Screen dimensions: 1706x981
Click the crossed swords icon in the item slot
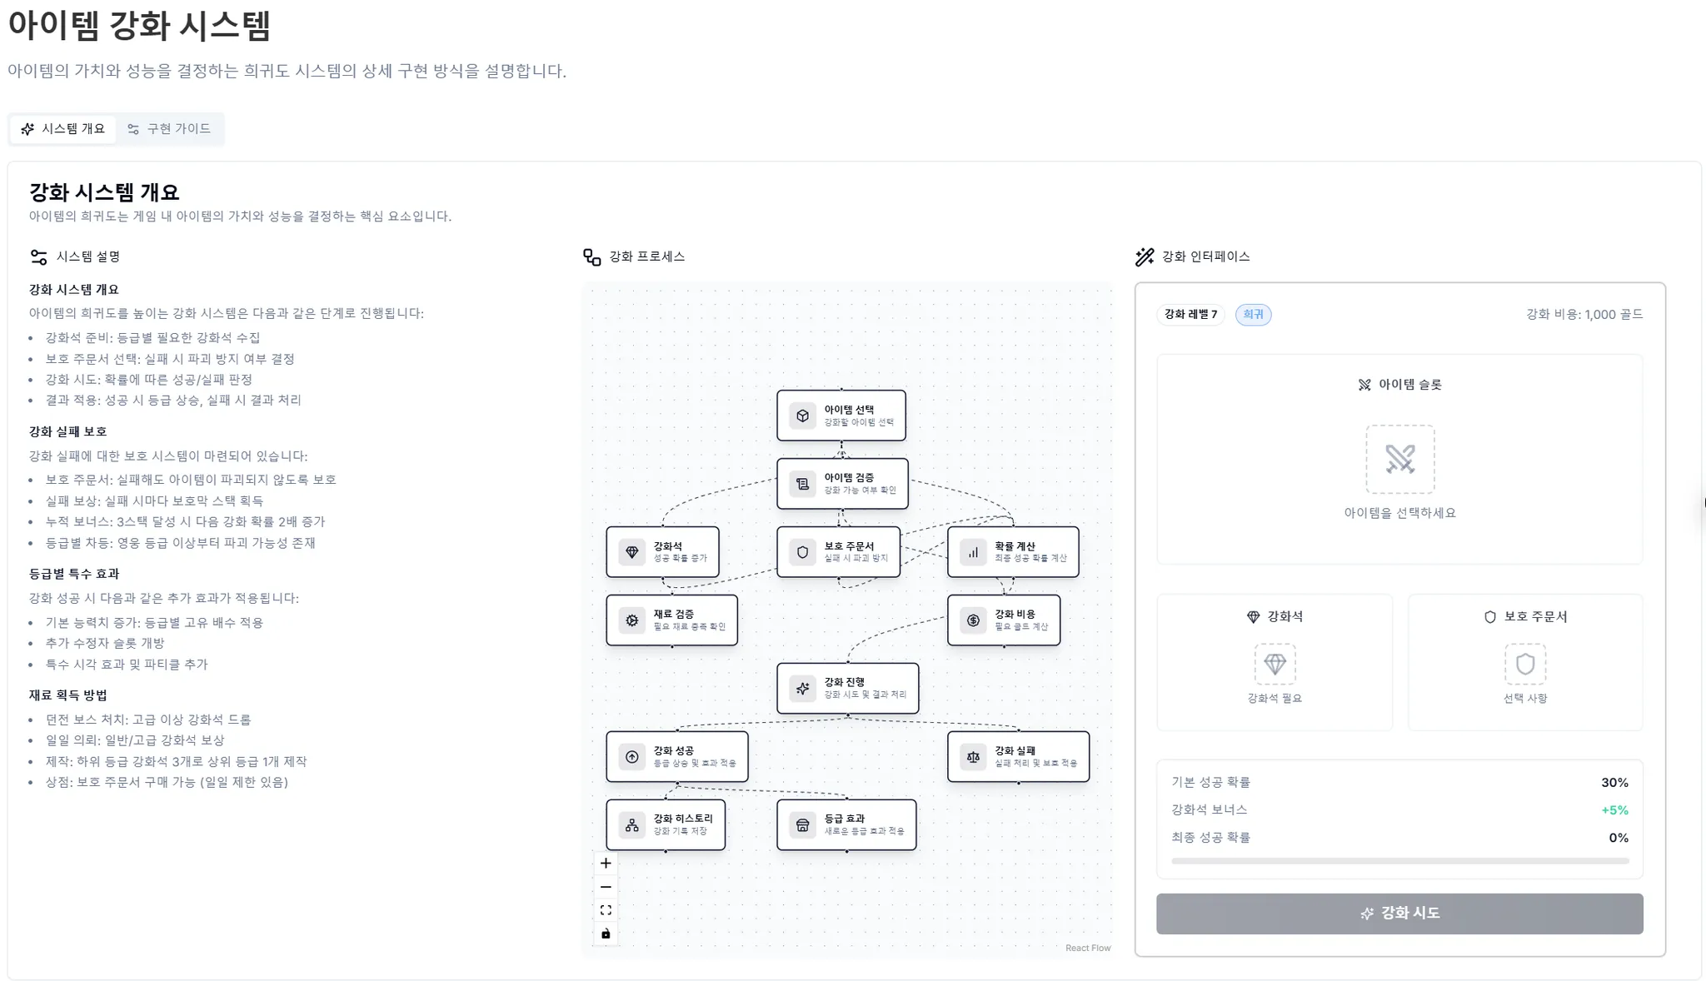point(1401,459)
